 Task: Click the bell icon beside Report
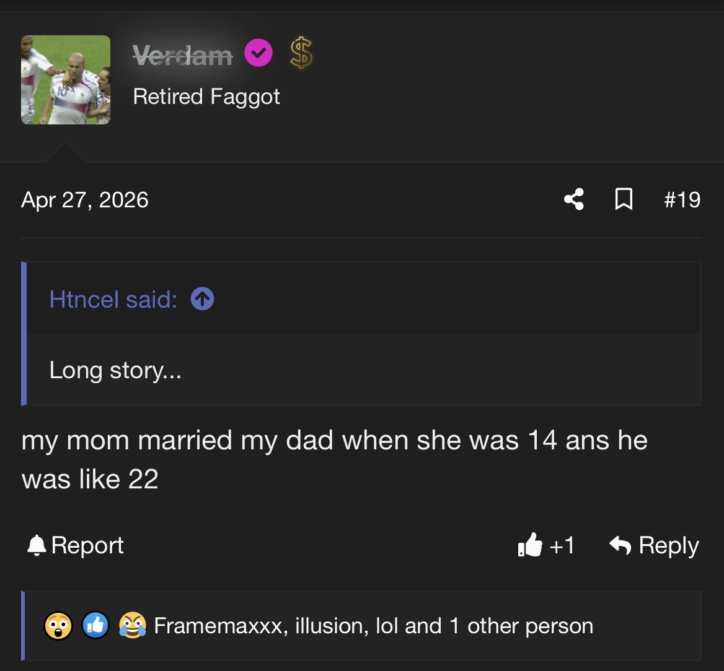click(x=37, y=545)
